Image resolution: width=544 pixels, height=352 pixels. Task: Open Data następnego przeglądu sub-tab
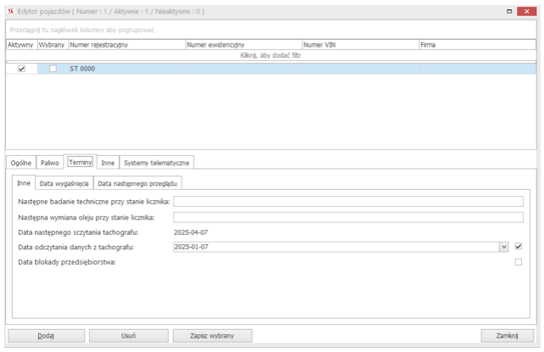[137, 182]
